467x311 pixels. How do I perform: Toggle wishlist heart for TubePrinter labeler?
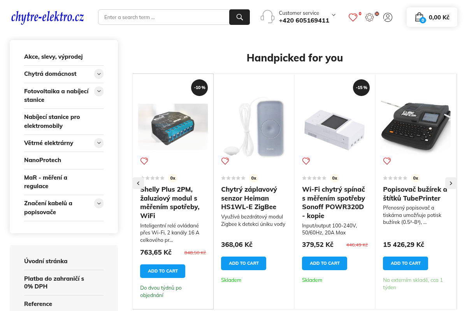[x=387, y=161]
